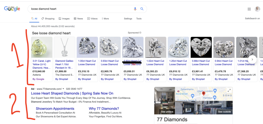
Task: Open search Settings
Action: [x=128, y=19]
